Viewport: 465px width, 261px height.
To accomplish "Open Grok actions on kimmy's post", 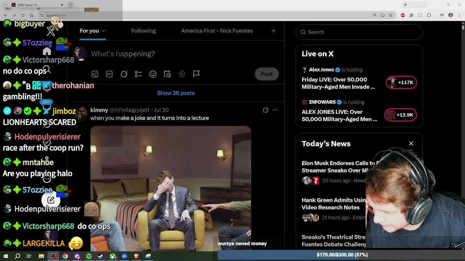I will pyautogui.click(x=266, y=110).
